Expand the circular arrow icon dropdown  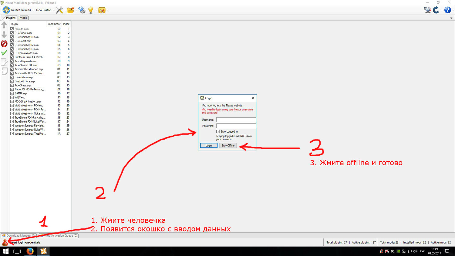pyautogui.click(x=442, y=10)
